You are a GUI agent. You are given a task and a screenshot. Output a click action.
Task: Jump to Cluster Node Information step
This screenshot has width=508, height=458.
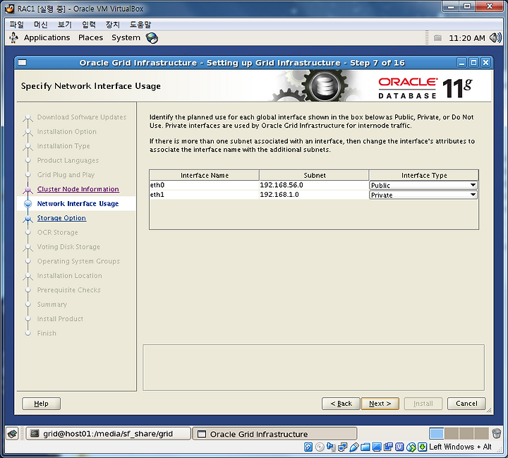78,189
